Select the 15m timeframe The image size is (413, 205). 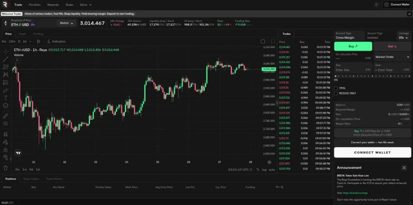click(x=12, y=42)
